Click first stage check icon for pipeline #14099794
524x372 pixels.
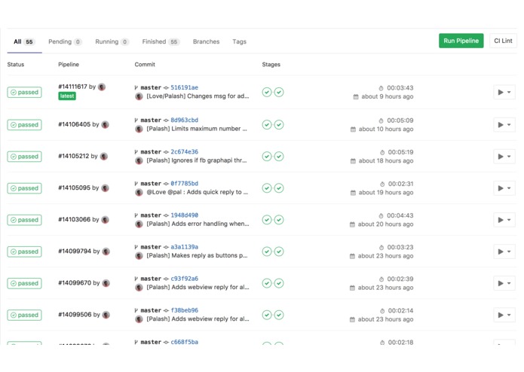coord(267,252)
